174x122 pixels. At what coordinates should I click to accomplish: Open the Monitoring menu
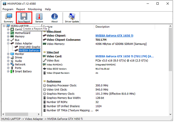click(x=35, y=9)
